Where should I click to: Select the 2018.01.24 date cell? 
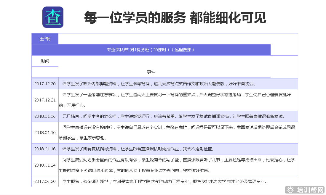tap(45, 165)
